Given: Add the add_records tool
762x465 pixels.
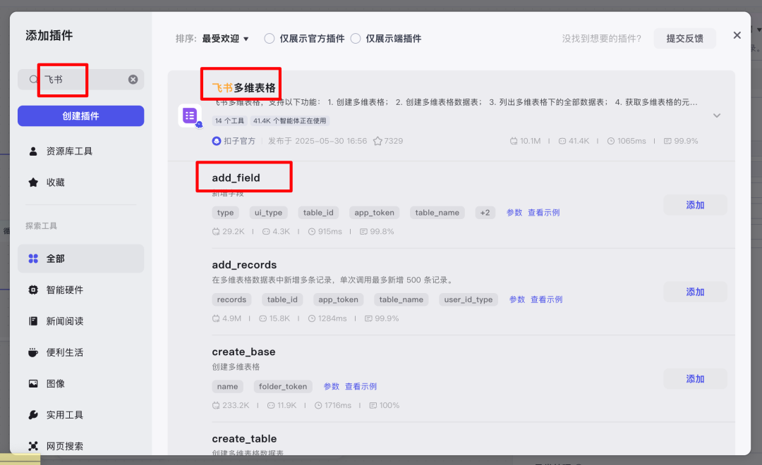Looking at the screenshot, I should 695,292.
